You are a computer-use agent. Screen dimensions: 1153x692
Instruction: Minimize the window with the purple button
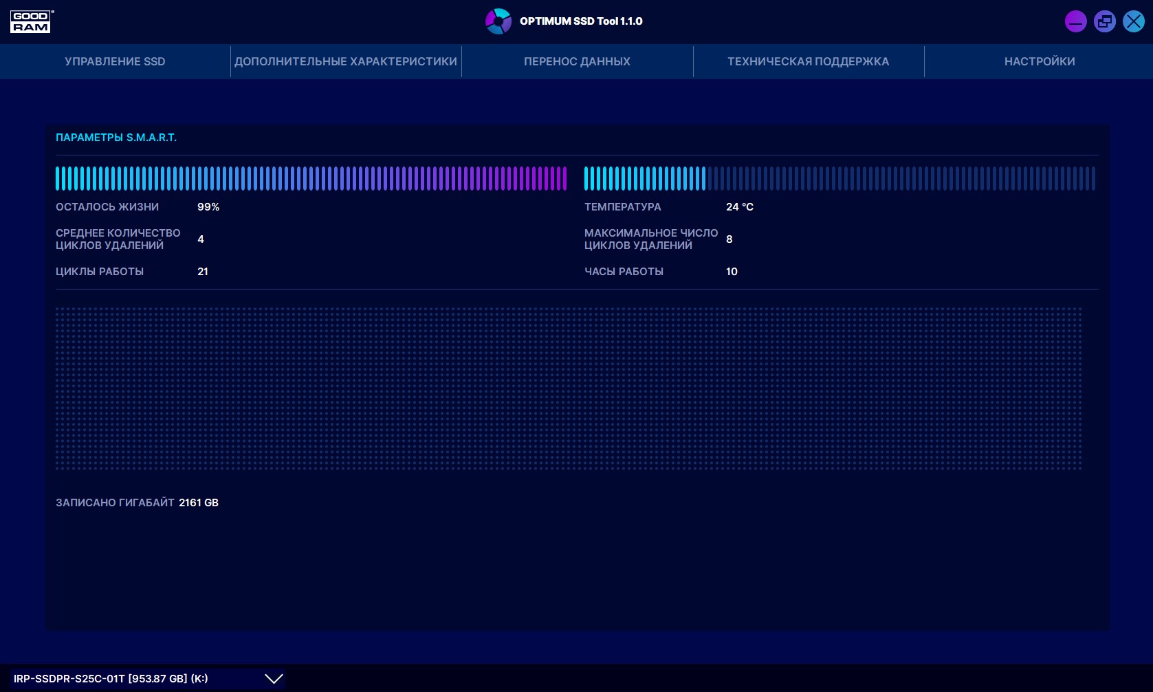click(1075, 21)
